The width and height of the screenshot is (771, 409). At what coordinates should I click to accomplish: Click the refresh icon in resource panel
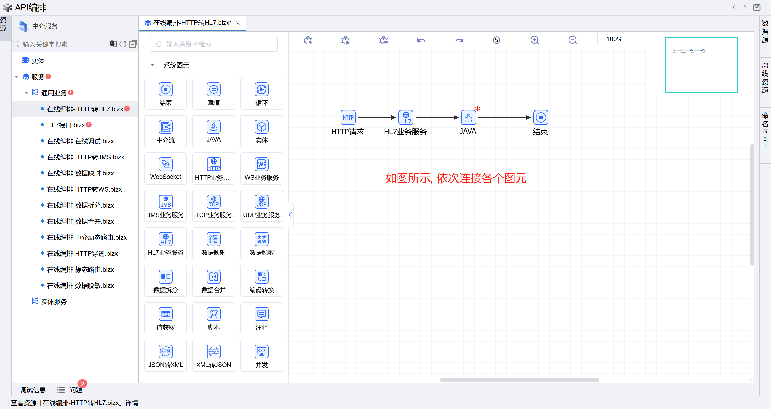[123, 44]
